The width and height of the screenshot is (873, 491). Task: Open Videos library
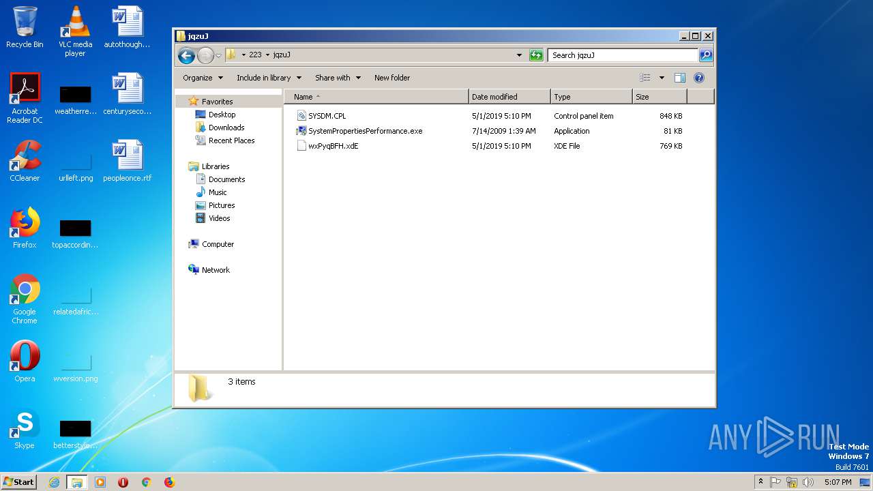[x=219, y=218]
